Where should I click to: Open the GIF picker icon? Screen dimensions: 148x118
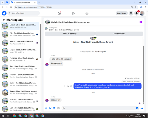click(x=59, y=108)
